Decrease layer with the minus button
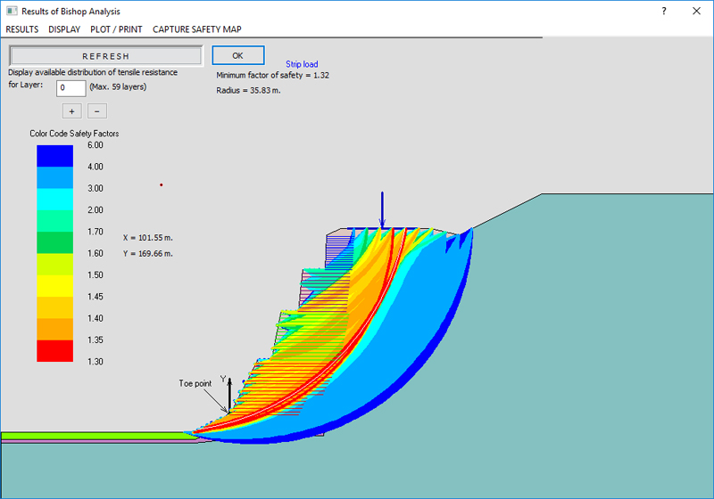714x499 pixels. tap(97, 111)
